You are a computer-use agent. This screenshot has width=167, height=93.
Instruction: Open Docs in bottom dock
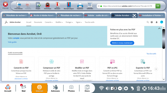[x=87, y=88]
